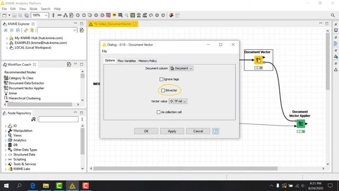This screenshot has width=339, height=191.
Task: Select the Video_DocumentVector workflow tab
Action: 113,24
